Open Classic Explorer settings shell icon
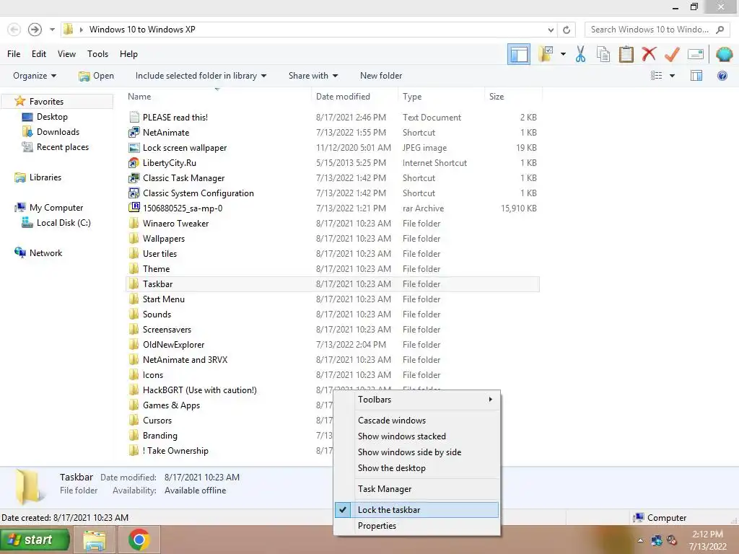The image size is (739, 554). 724,54
